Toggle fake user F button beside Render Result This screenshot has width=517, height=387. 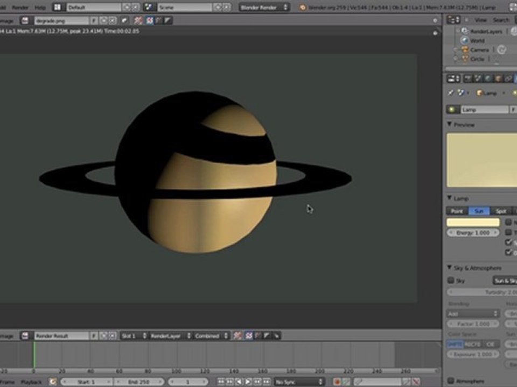pyautogui.click(x=94, y=335)
